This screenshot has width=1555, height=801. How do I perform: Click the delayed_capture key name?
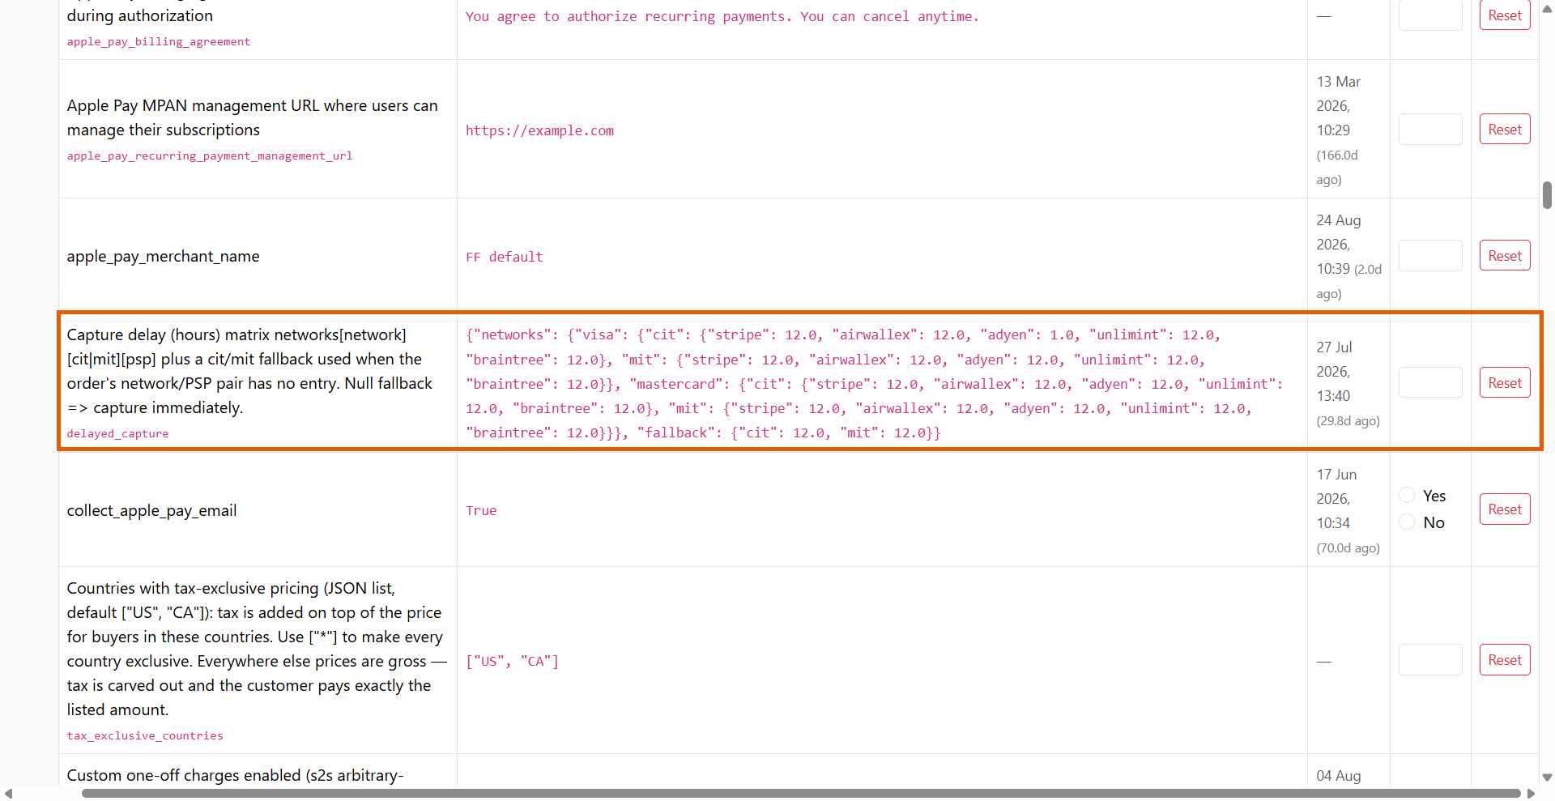[x=118, y=434]
